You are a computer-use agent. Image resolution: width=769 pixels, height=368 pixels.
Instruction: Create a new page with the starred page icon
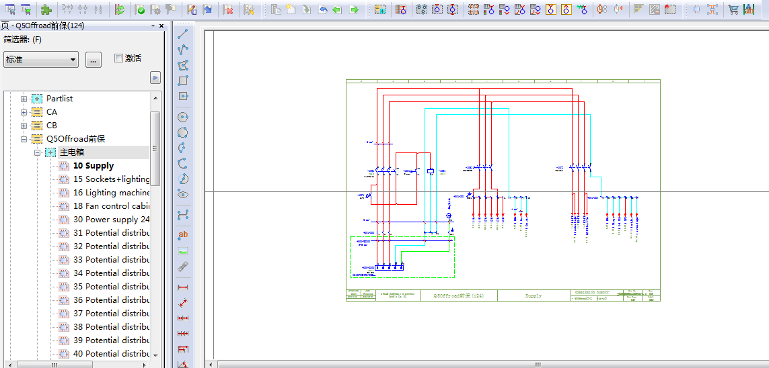point(291,9)
